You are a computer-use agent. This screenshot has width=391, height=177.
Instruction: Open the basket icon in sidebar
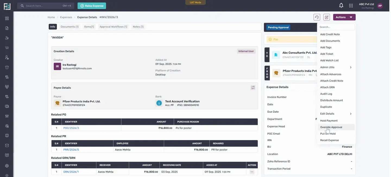tap(7, 67)
